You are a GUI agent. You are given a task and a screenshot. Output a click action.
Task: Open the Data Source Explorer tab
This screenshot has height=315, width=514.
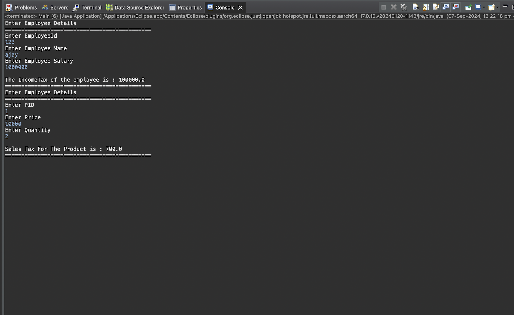[x=135, y=7]
